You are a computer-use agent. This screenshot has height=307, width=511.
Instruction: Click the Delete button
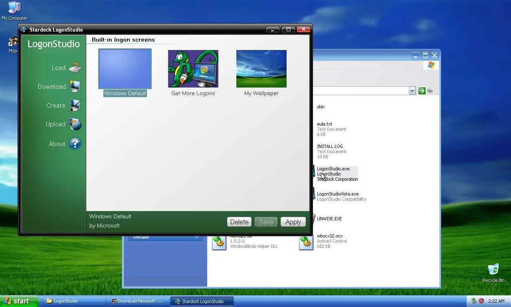tap(240, 222)
